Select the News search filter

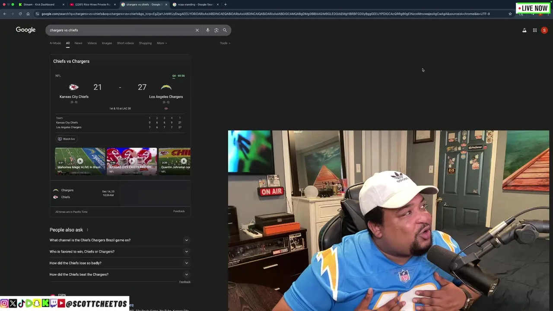click(78, 43)
